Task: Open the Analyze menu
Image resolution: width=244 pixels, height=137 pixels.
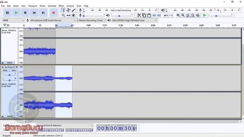Action: coord(70,6)
